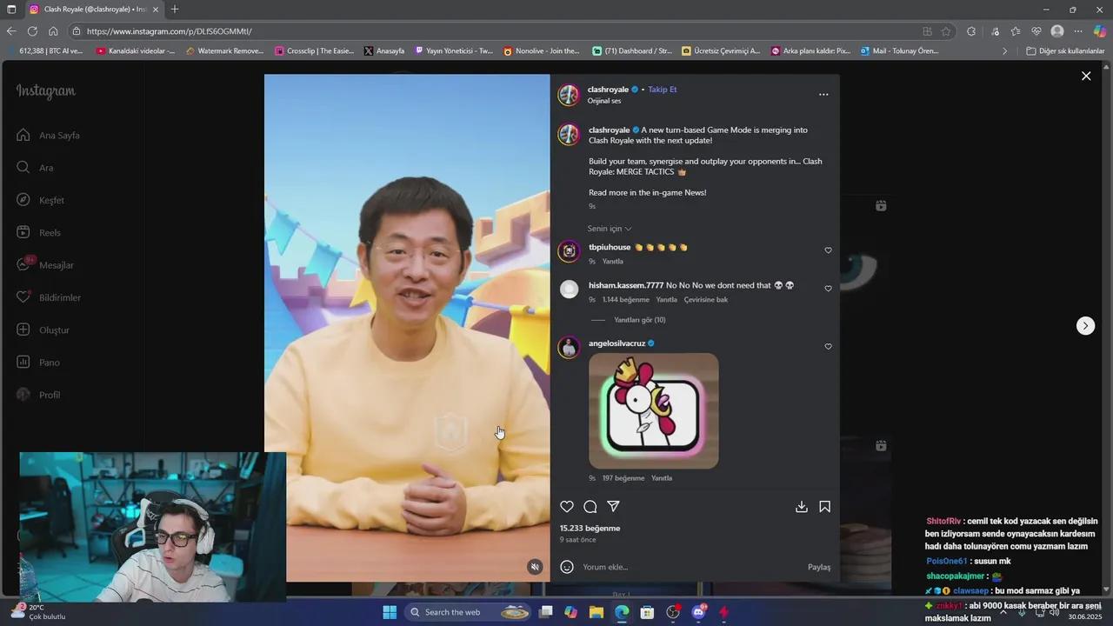Save post with bookmark icon

click(824, 507)
